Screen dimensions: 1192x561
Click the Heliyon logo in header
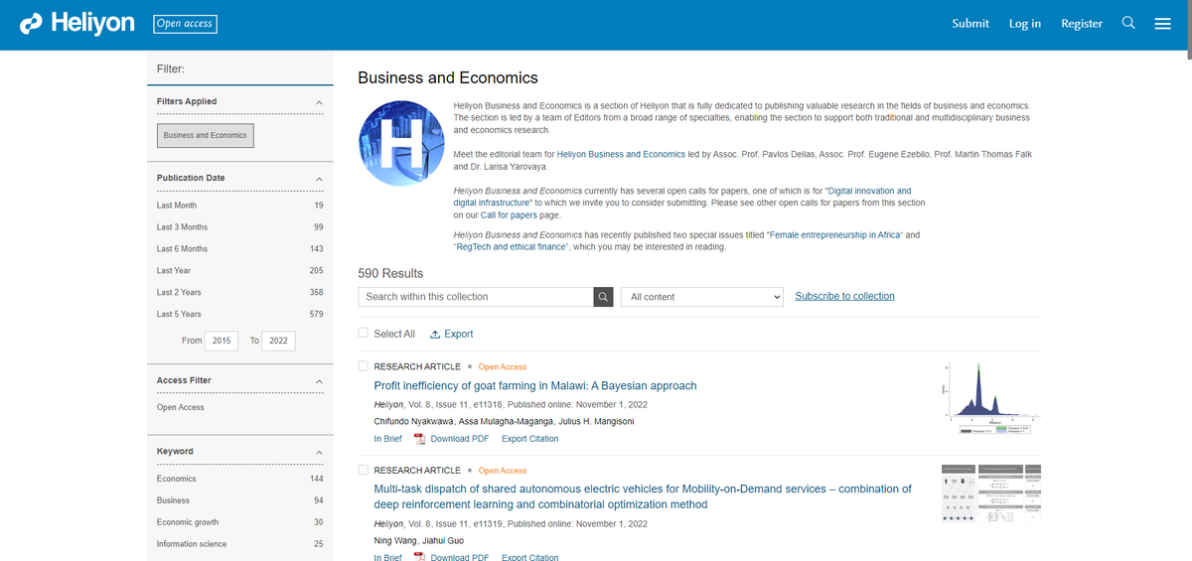point(77,23)
